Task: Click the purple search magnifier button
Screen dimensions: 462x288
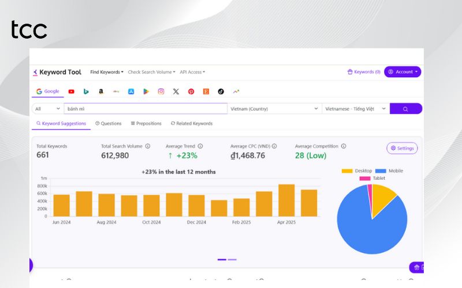Action: pos(405,109)
